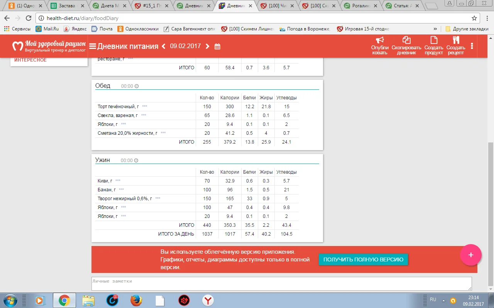Click the Мой здоровый рацион logo

[x=49, y=46]
